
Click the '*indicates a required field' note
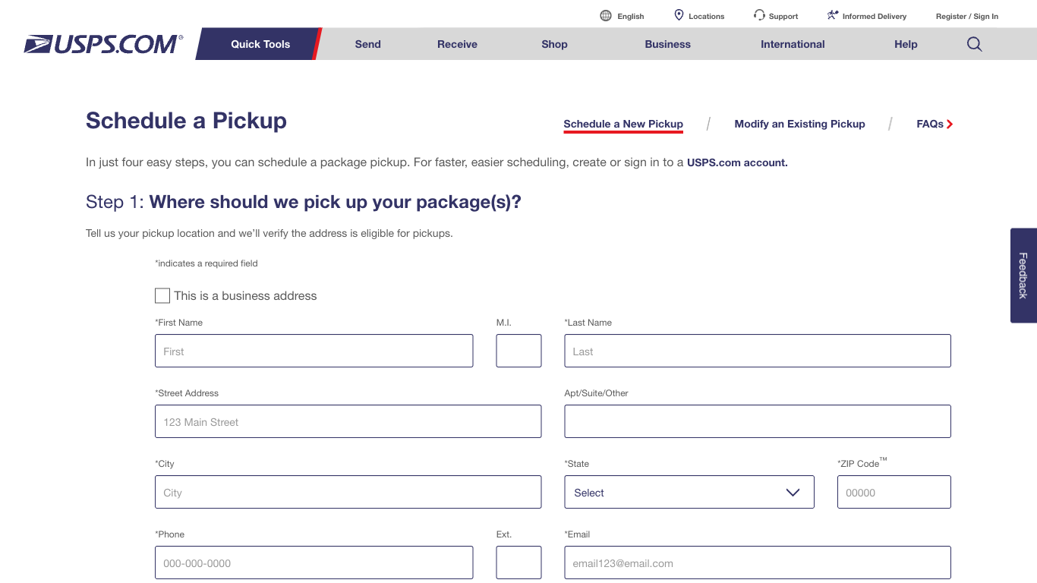(x=206, y=263)
